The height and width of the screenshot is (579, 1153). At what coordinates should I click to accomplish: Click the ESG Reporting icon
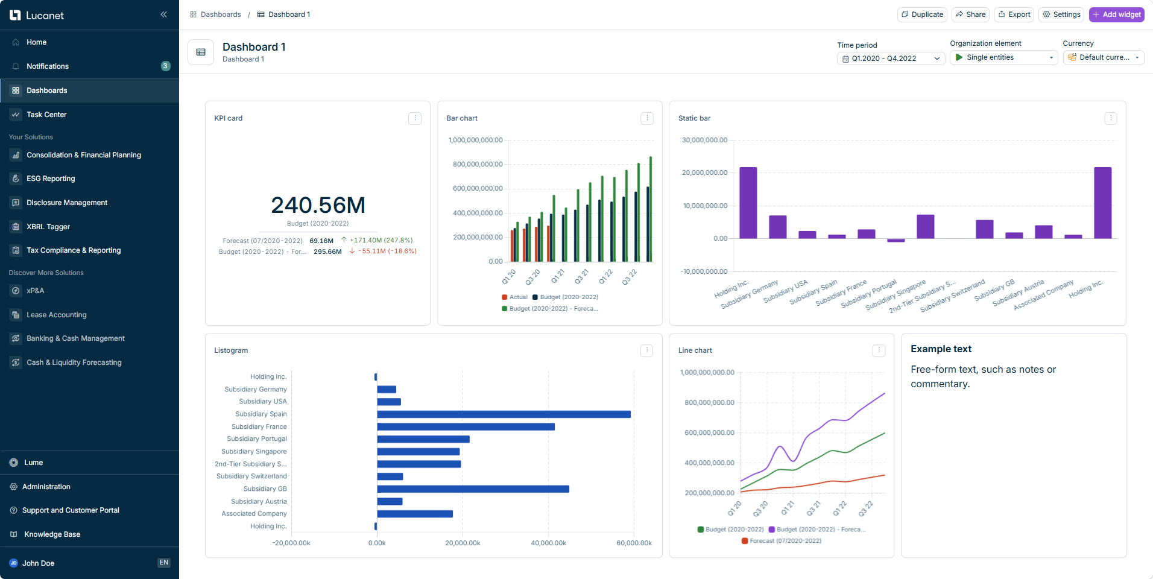pyautogui.click(x=16, y=179)
